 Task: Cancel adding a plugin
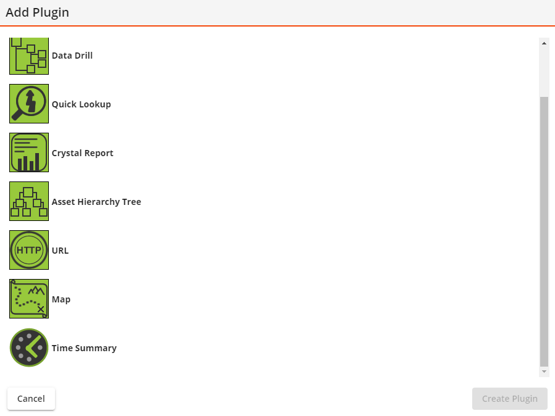pos(31,399)
